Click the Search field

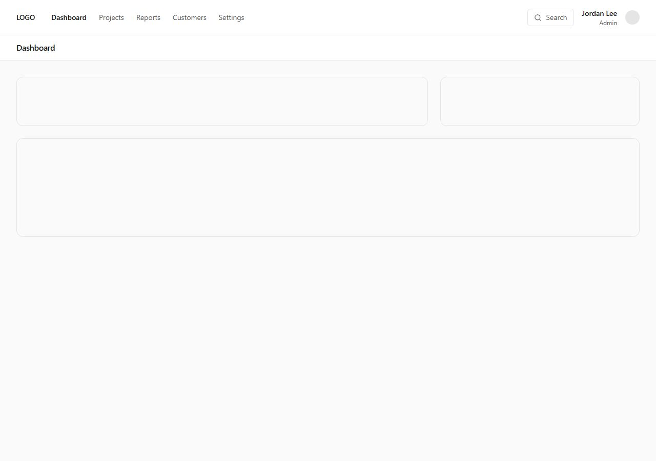point(550,17)
